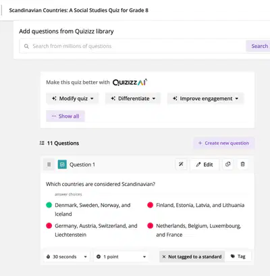Select the dot for Germany, Austria answer
The image size is (270, 276).
click(49, 226)
